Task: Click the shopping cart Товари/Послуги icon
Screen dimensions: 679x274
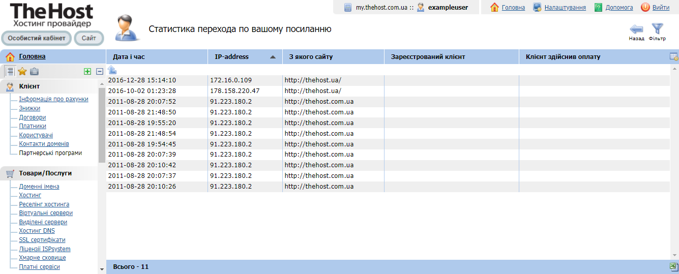Action: (10, 173)
